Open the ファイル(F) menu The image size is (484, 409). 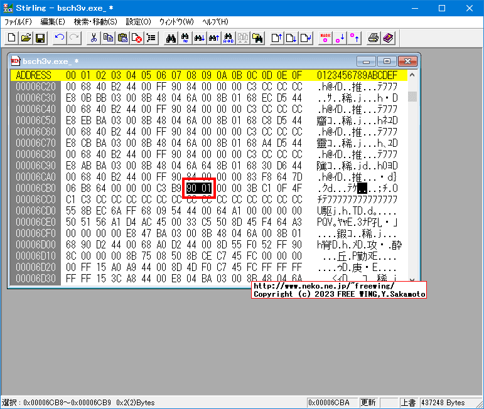tap(18, 22)
